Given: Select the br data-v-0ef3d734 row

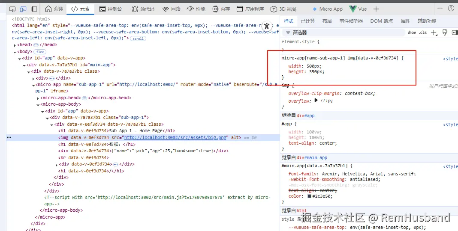Looking at the screenshot, I should (x=84, y=157).
